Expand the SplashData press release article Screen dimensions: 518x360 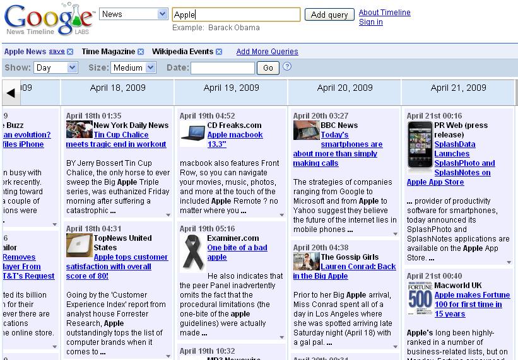pos(509,262)
